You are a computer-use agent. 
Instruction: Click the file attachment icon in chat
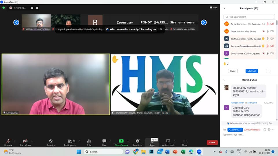click(265, 130)
